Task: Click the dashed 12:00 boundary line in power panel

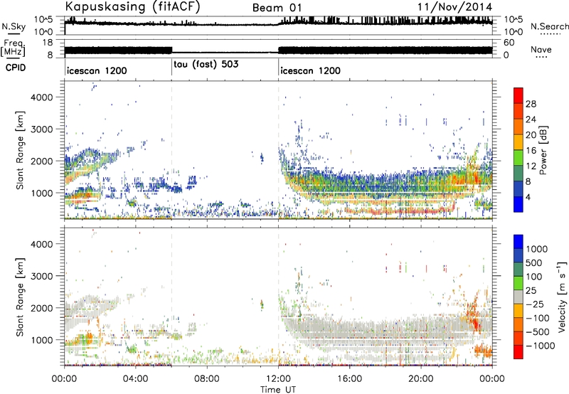Action: (279, 149)
